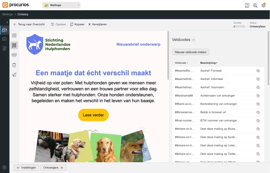Screen dimensions: 270x173
Task: Open the envelope icon in left navigation
Action: coord(4,39)
